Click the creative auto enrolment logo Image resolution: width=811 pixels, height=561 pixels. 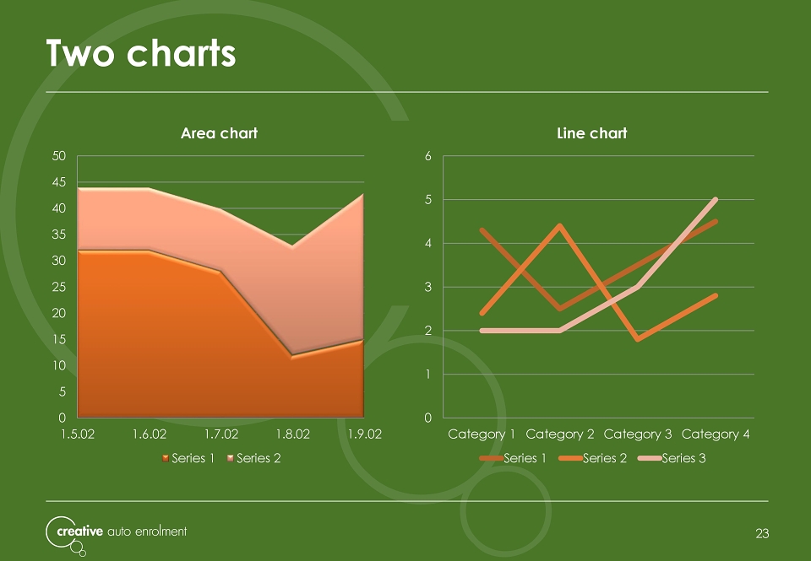[x=117, y=535]
